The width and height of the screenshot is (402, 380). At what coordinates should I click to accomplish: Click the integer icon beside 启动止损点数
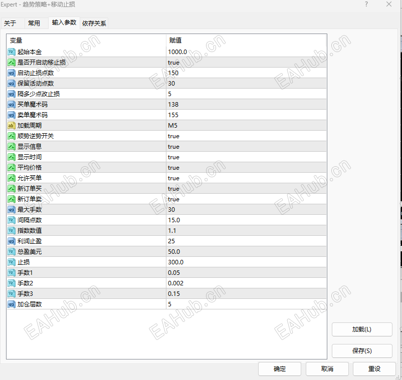(12, 73)
